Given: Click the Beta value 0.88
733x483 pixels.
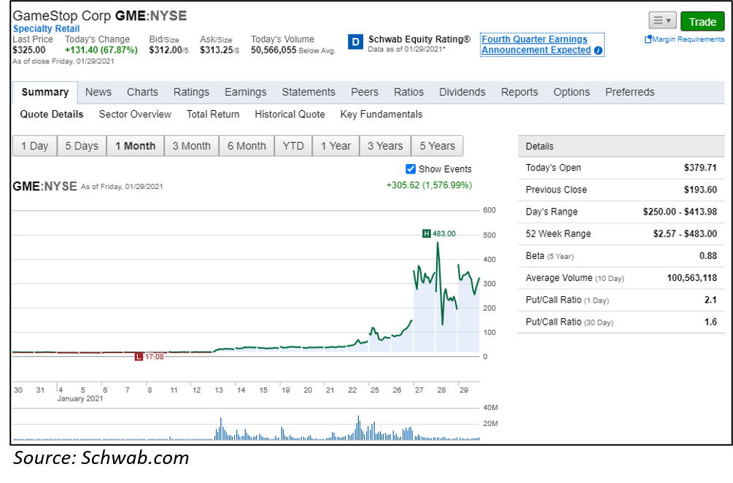Looking at the screenshot, I should pyautogui.click(x=708, y=256).
